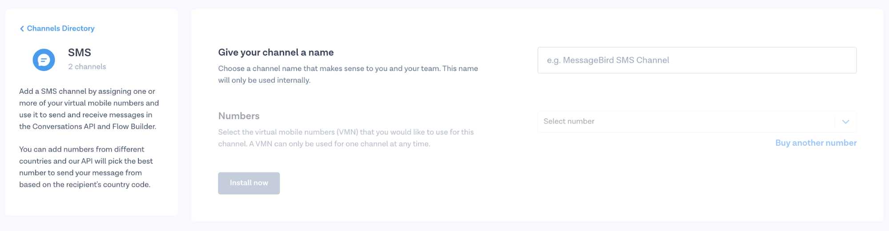This screenshot has width=889, height=231.
Task: Click the back chevron beside Channels Directory
Action: click(22, 29)
